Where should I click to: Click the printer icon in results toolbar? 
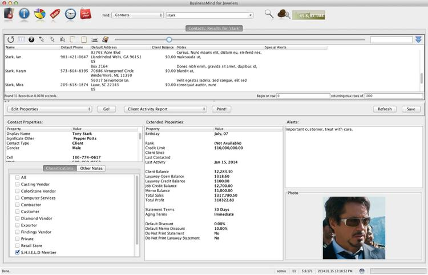pos(94,40)
